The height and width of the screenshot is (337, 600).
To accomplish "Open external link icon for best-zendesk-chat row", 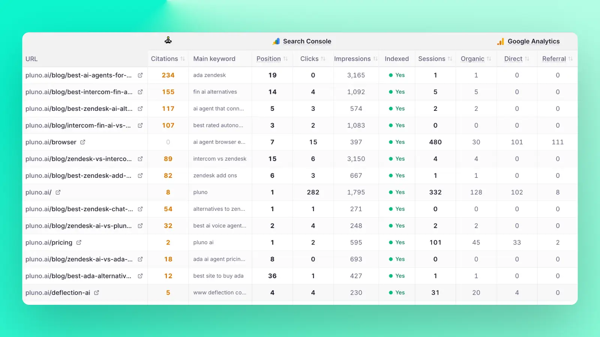I will (x=140, y=209).
